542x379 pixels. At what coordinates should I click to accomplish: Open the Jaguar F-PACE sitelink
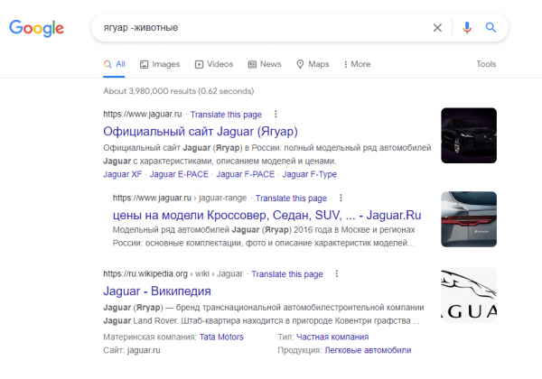(x=246, y=174)
